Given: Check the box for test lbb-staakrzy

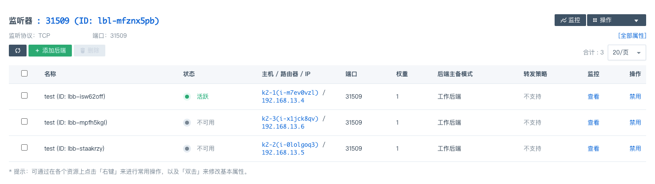Looking at the screenshot, I should tap(24, 148).
